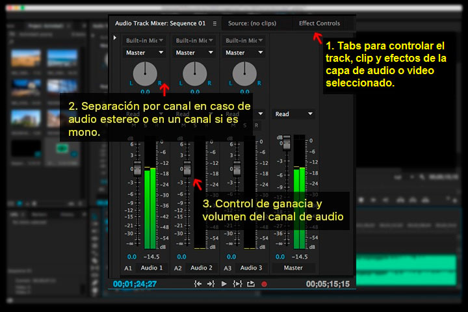Open the Audio 3 automation mode dropdown arrow
Screen dimensions: 468x312
(261, 114)
